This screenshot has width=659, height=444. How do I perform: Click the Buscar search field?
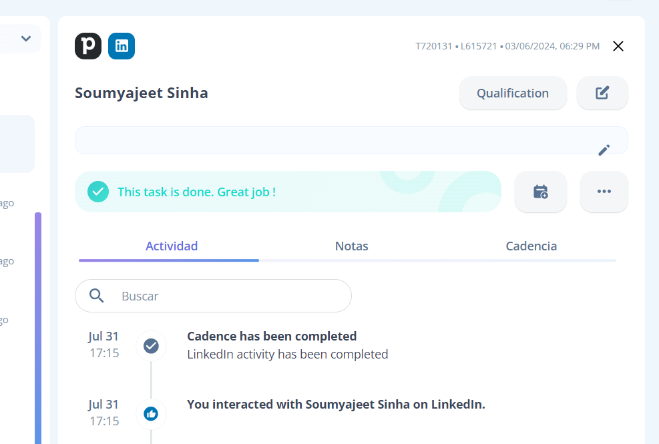[x=213, y=296]
